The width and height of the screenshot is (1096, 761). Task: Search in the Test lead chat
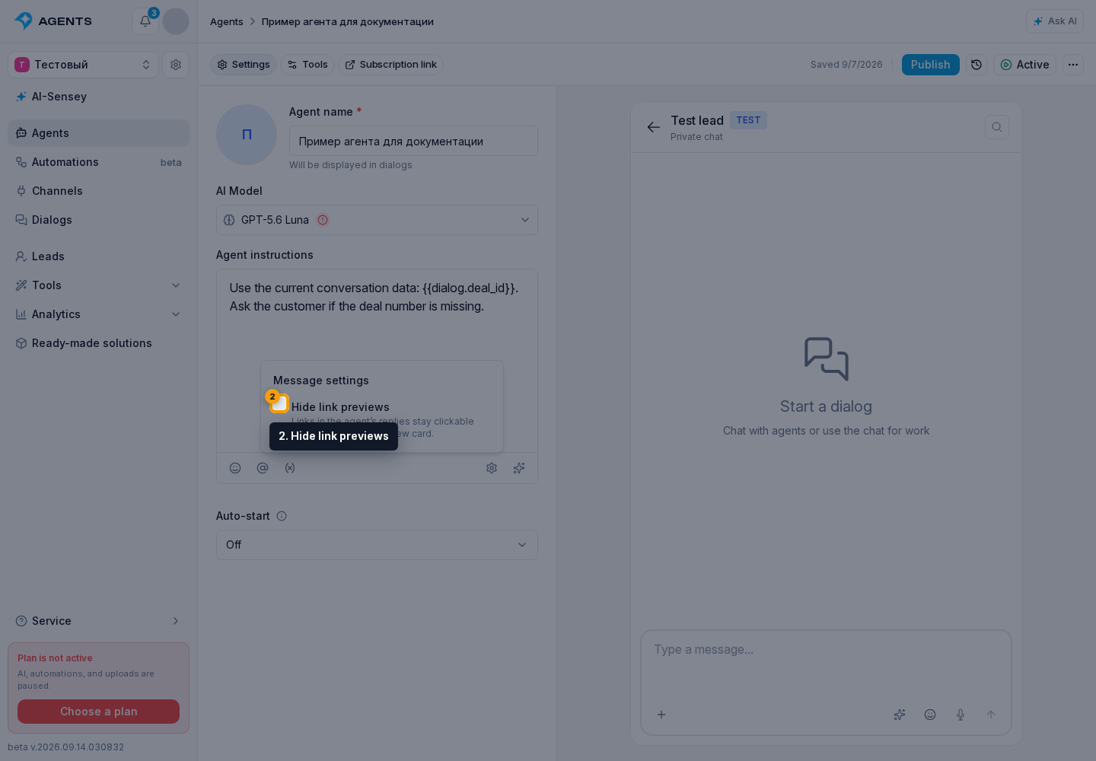[x=997, y=127]
